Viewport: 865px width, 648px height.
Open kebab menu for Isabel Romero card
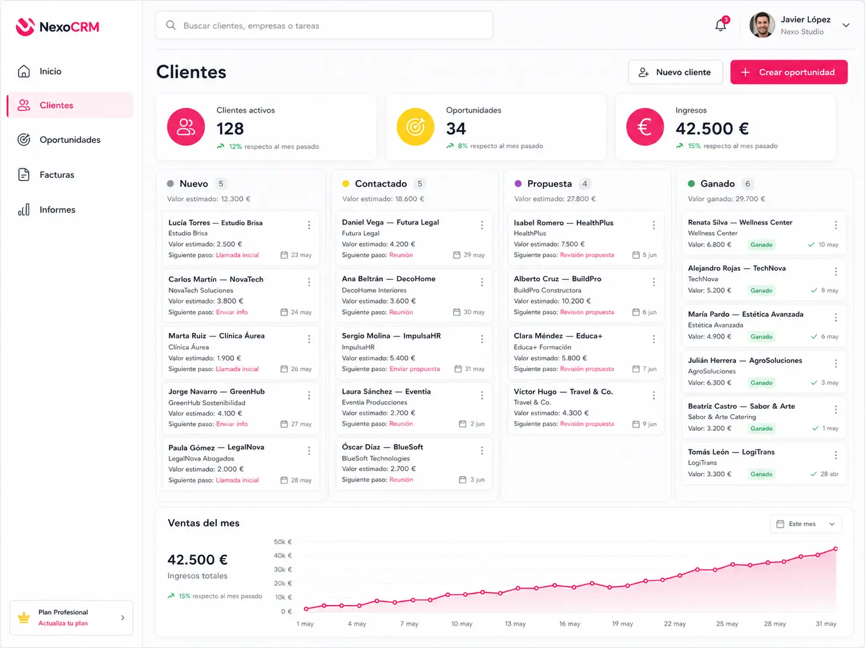point(654,225)
